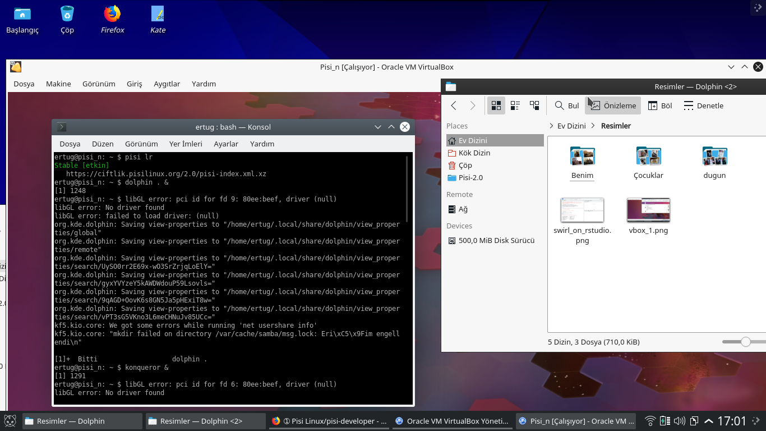Switch Dolphin to details tree view
The height and width of the screenshot is (431, 766).
pyautogui.click(x=534, y=106)
